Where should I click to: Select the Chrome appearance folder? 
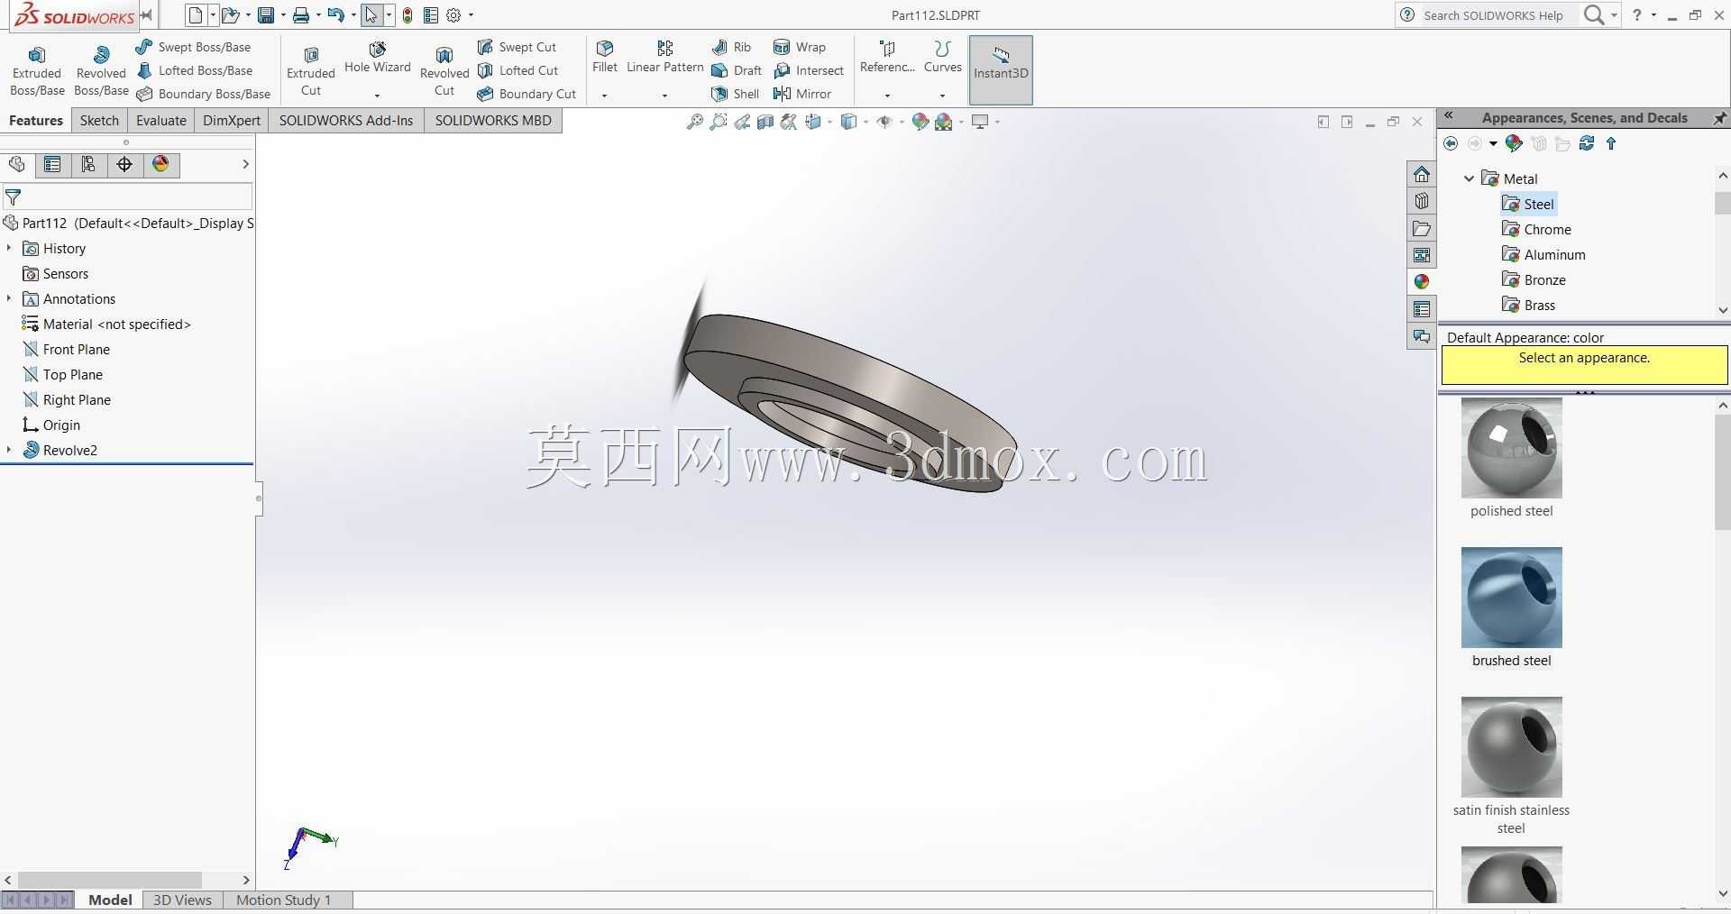(1536, 229)
